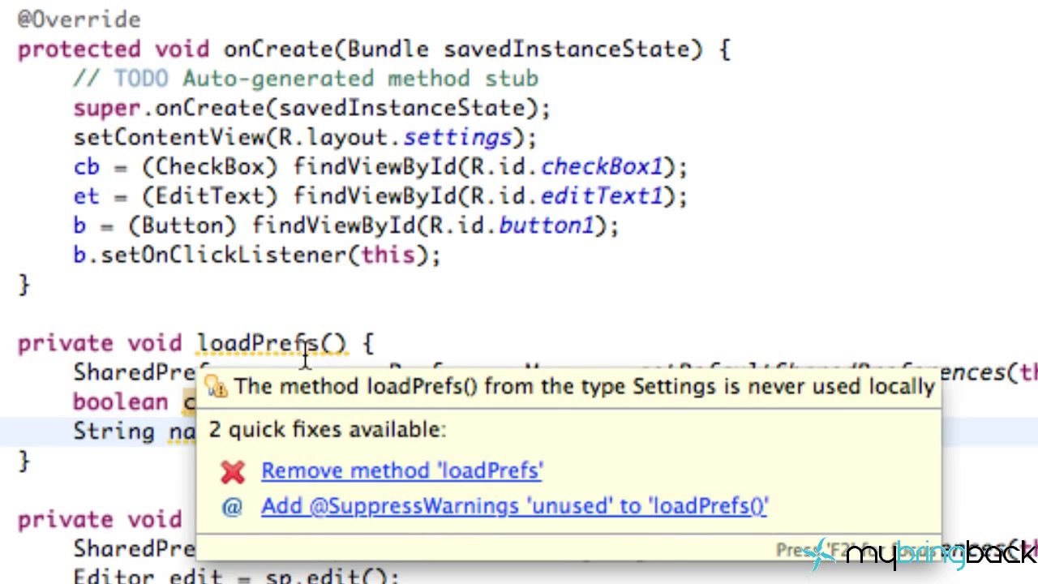Click the red X remove-method quick fix icon
Screen dimensions: 1038x584
(x=233, y=471)
